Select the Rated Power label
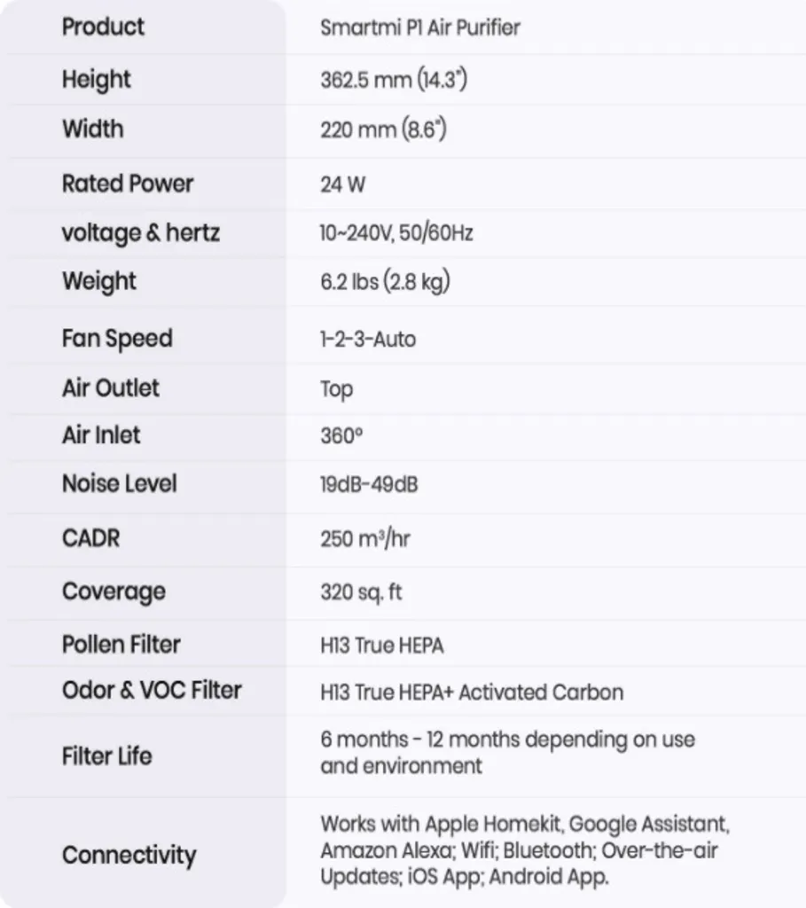This screenshot has width=806, height=908. coord(128,184)
